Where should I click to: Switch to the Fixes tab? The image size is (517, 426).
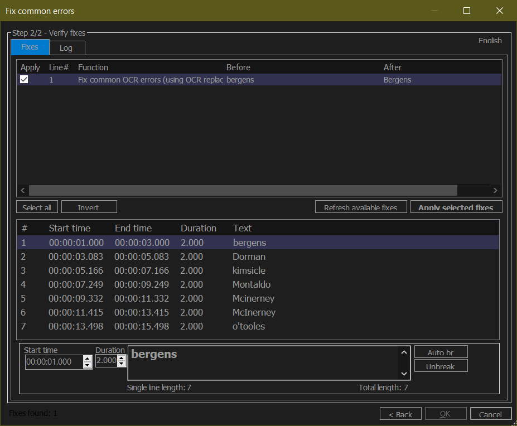30,47
